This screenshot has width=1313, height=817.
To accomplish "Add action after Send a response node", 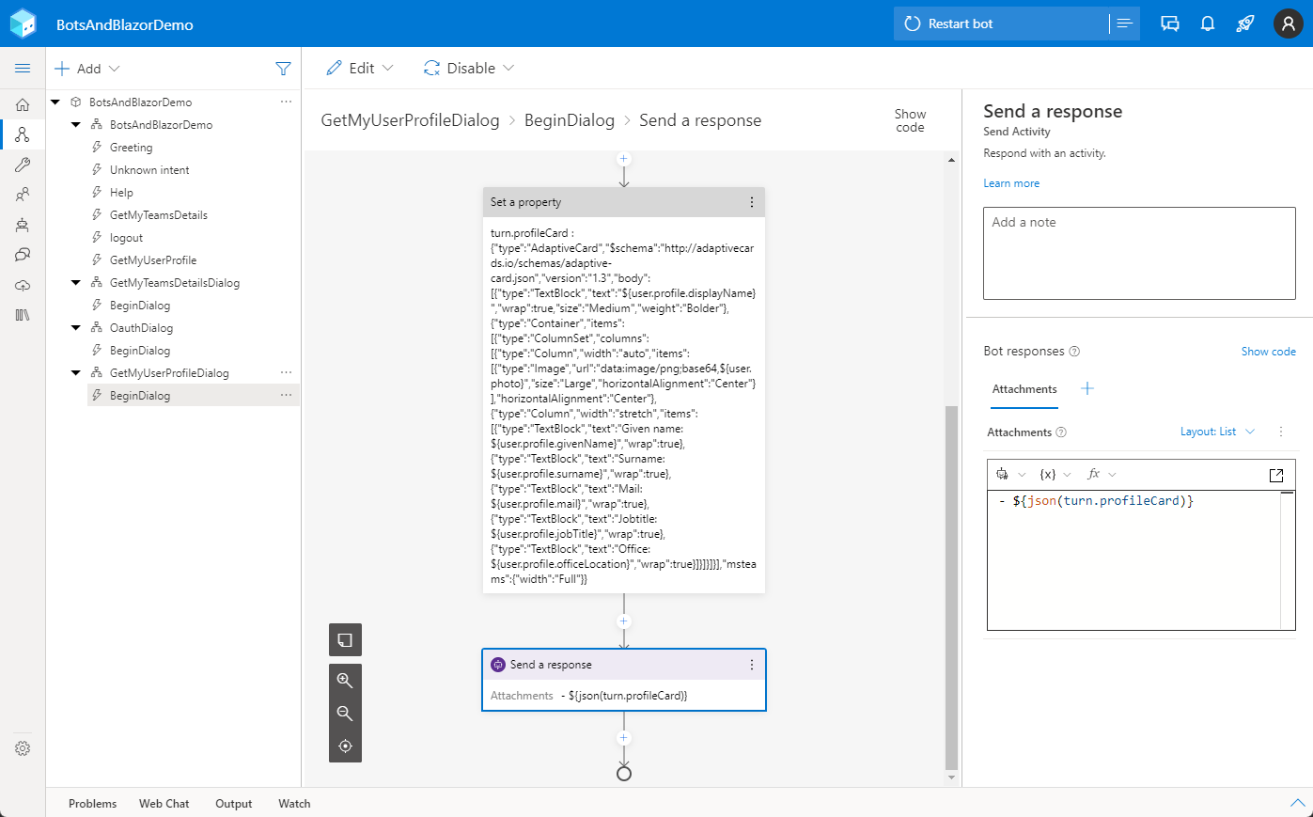I will [x=623, y=738].
